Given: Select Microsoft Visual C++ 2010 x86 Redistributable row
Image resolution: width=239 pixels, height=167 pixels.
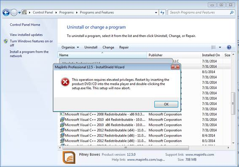Looking at the screenshot, I should click(145, 125).
